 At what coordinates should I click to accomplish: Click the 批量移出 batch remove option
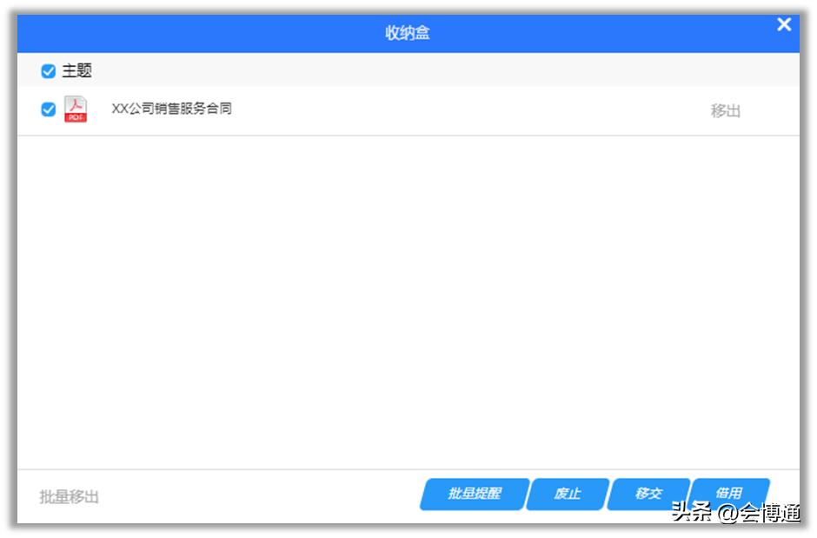[69, 495]
